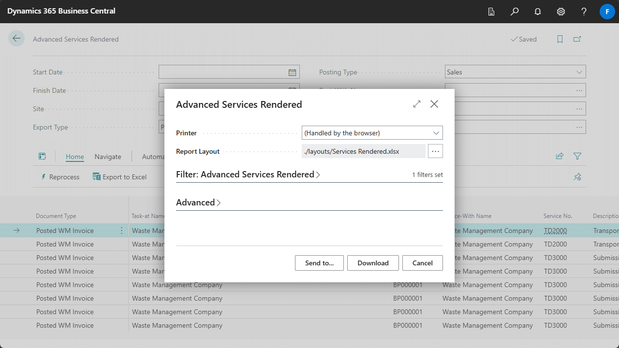Viewport: 619px width, 348px height.
Task: Click the help question mark icon
Action: [x=584, y=12]
